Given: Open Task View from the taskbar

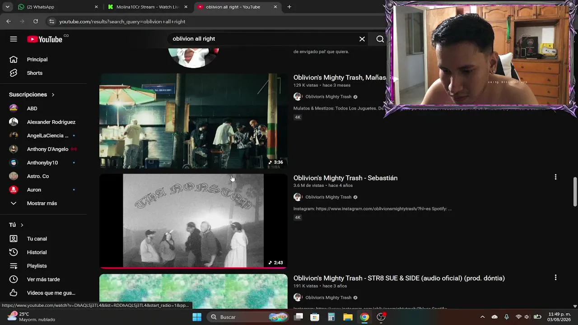Looking at the screenshot, I should (x=298, y=317).
